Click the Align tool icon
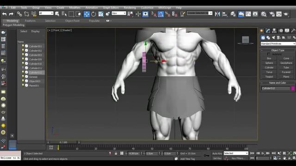The image size is (296, 166). (225, 14)
